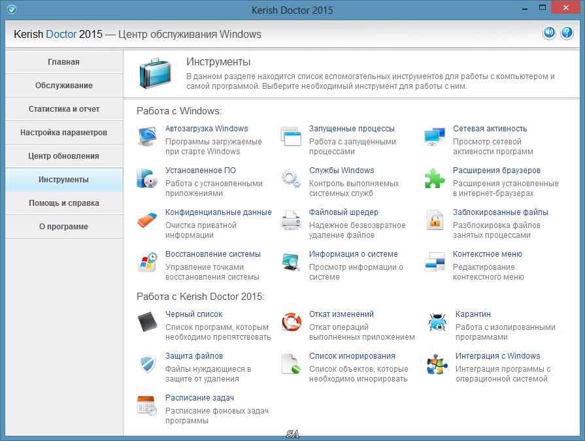Open Заблокированные файлы link

pos(500,212)
